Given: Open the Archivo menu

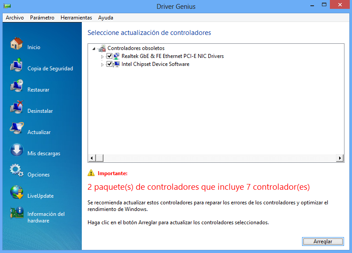Looking at the screenshot, I should point(15,18).
